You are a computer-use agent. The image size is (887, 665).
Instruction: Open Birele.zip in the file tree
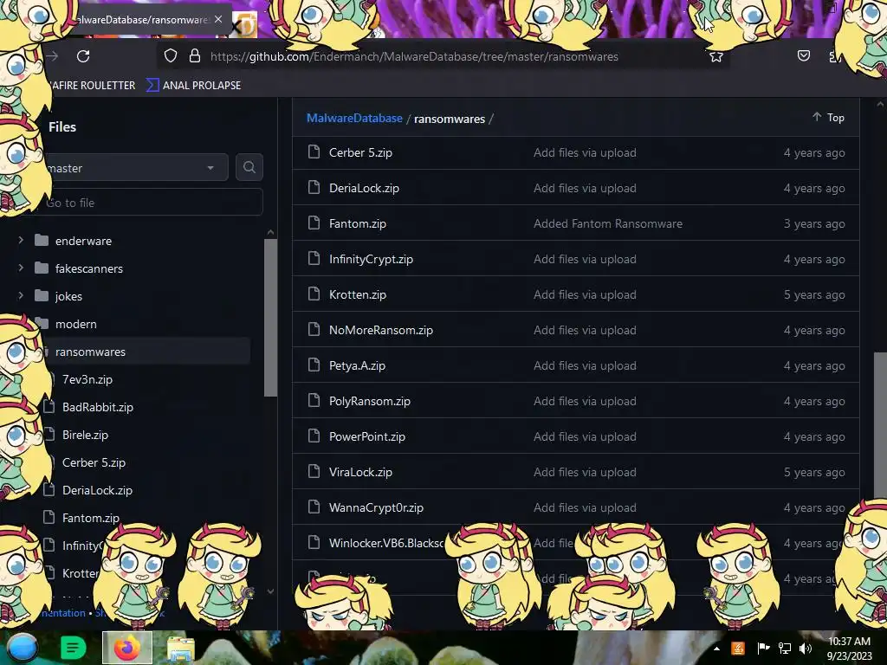coord(85,435)
